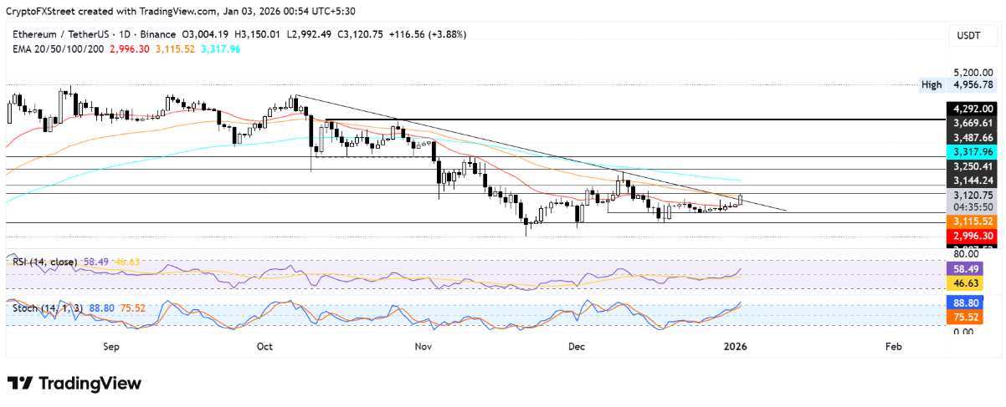Click the cyan 3,317.96 price axis label
Image resolution: width=1006 pixels, height=407 pixels.
coord(972,151)
